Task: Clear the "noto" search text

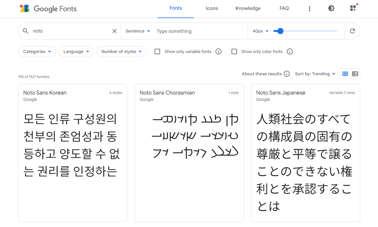Action: 115,31
